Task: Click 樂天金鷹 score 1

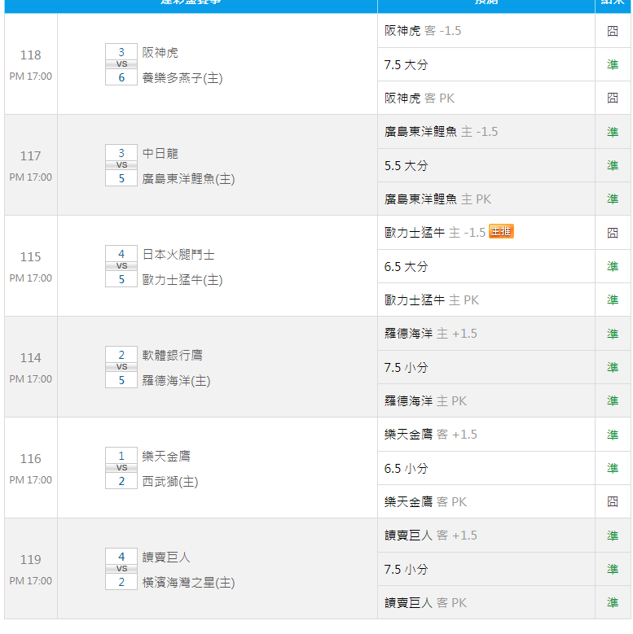Action: [x=121, y=456]
